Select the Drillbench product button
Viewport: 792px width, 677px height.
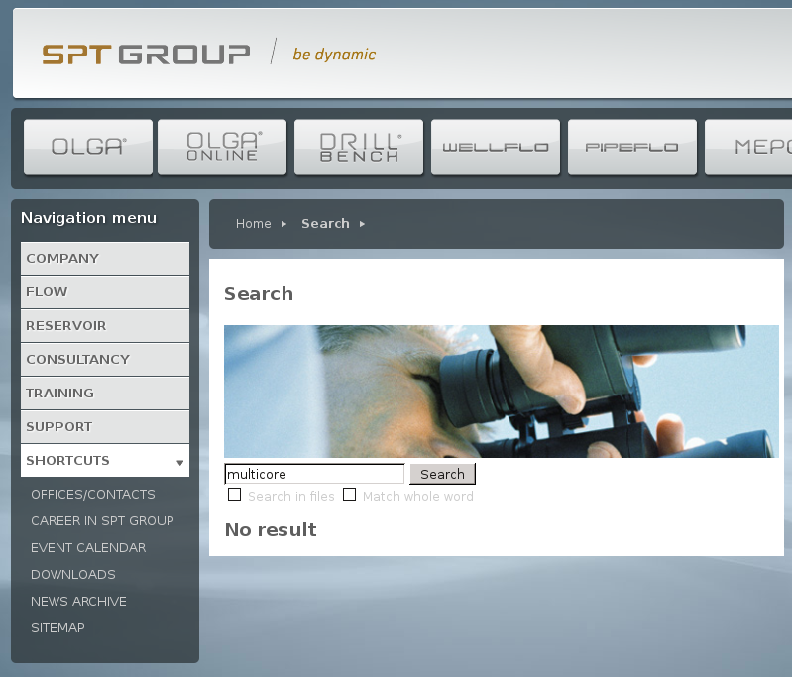pyautogui.click(x=359, y=147)
